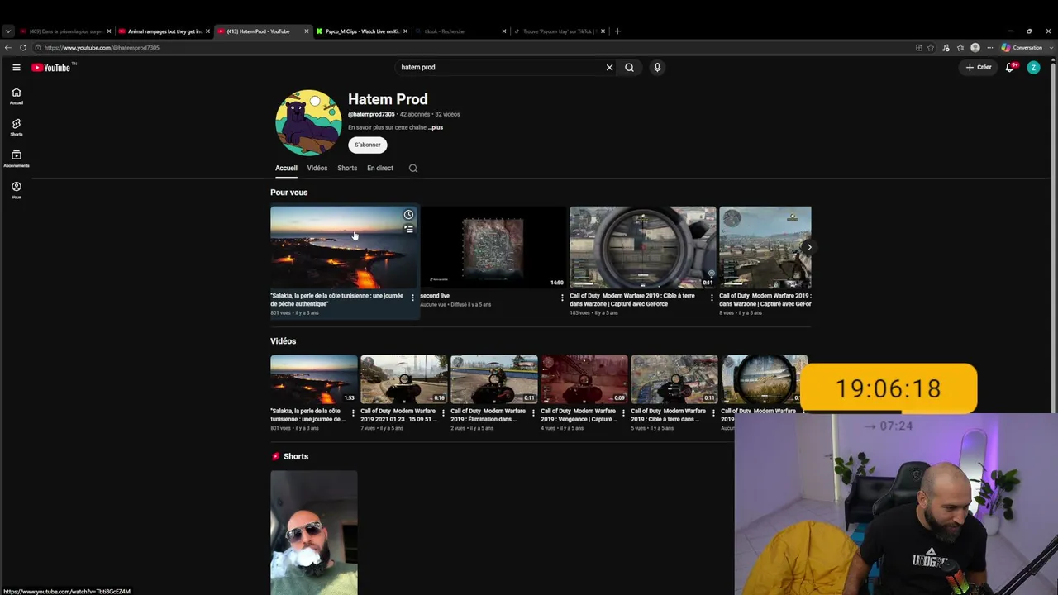Expand the tab list dropdown arrow
1058x595 pixels.
coord(8,31)
